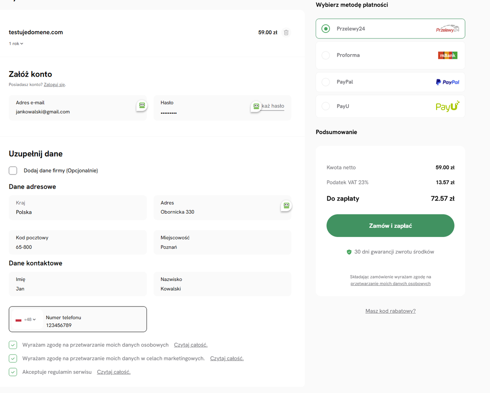Toggle 'Akceptuje regulamin serwisu' checkbox
Viewport: 490px width, 393px height.
13,372
